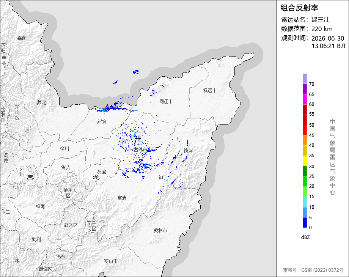Click the magenta 60 dBZ legend swatch

[305, 99]
